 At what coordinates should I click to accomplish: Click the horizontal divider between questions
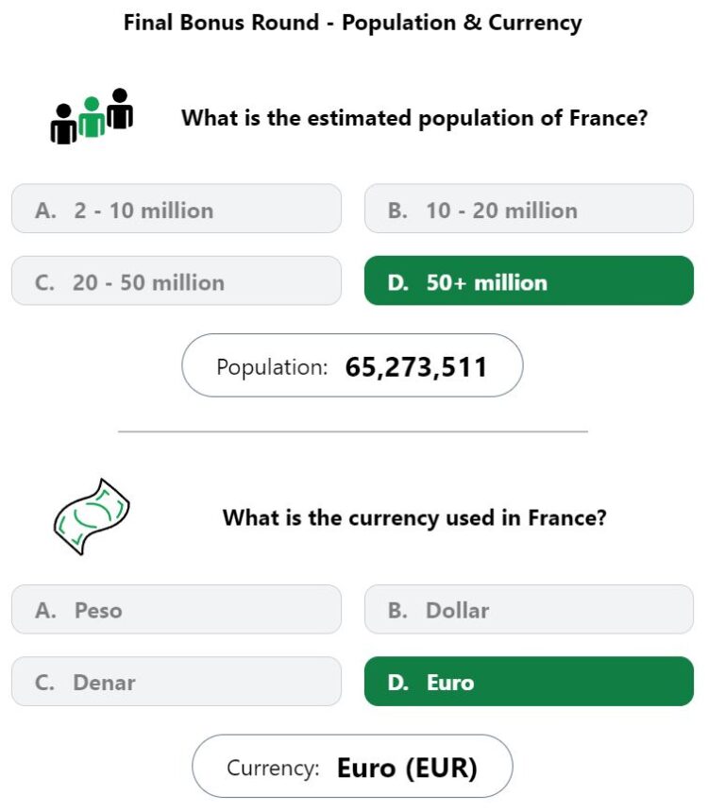(x=353, y=431)
